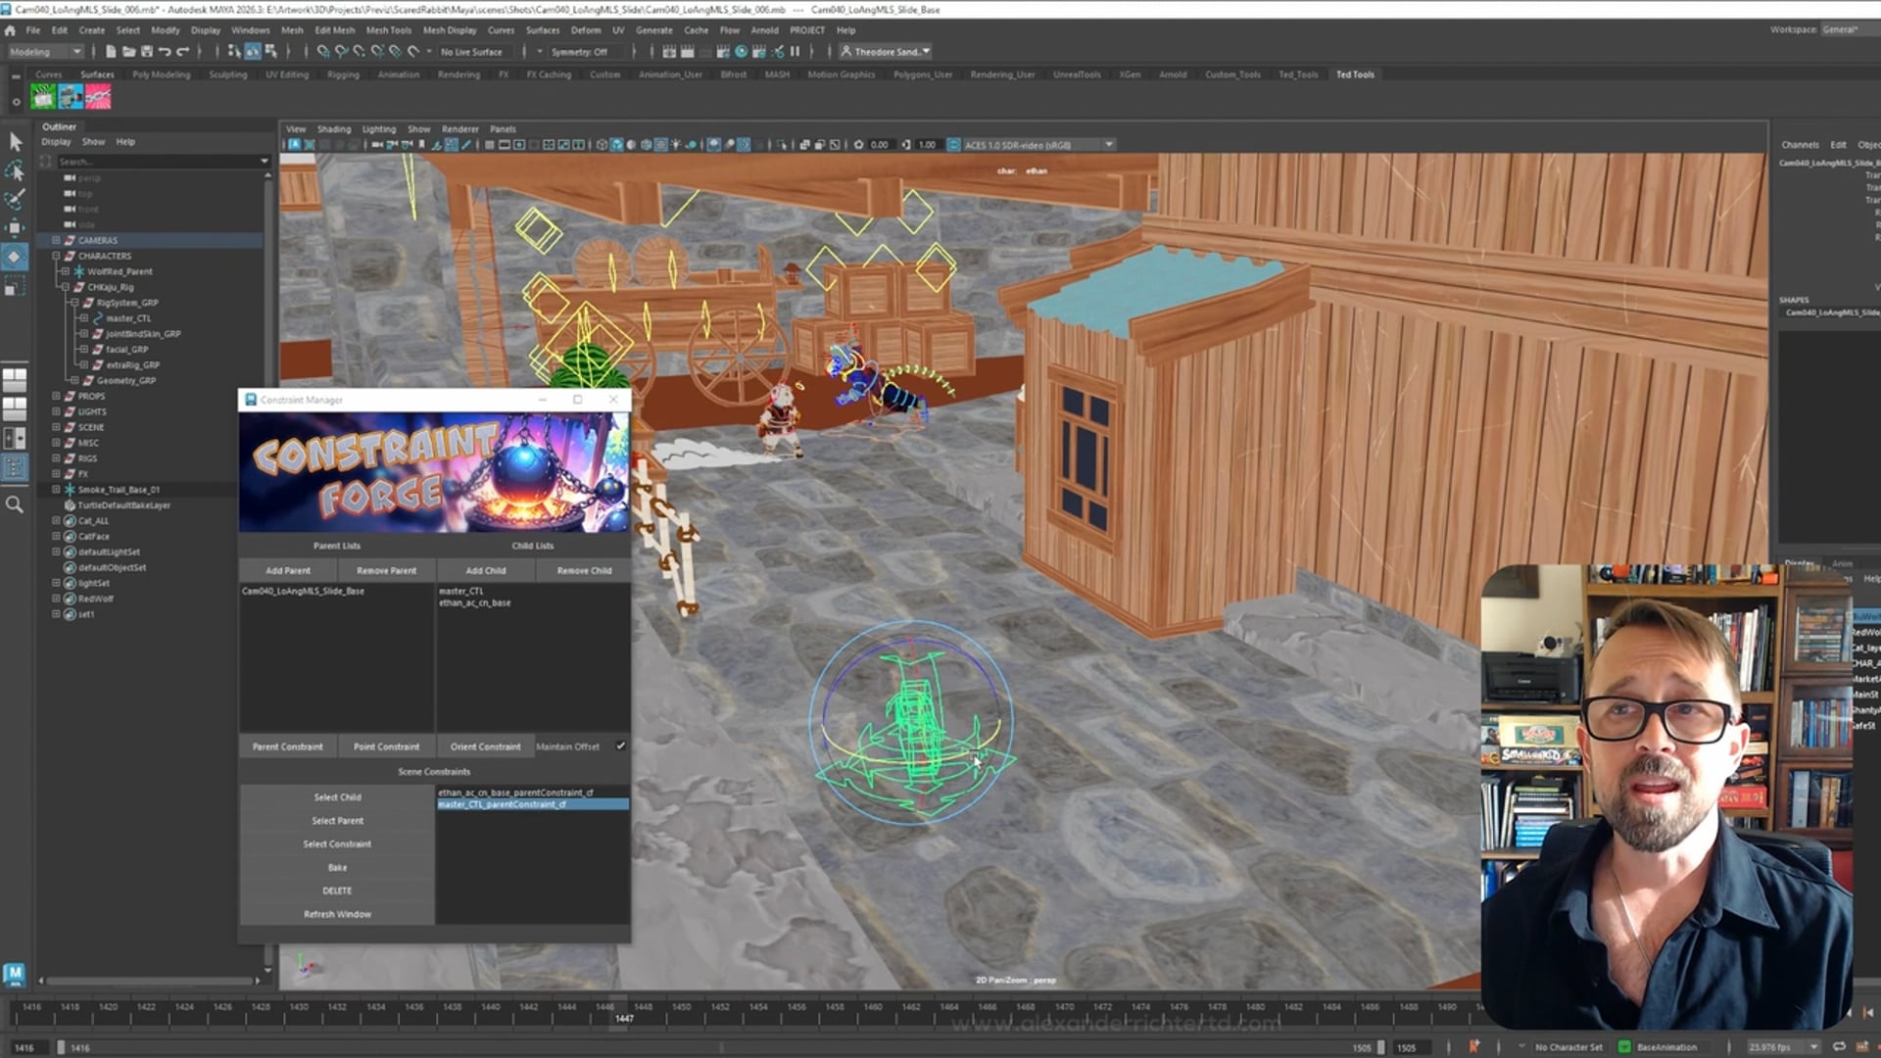This screenshot has width=1881, height=1058.
Task: Click the four-pane layout icon
Action: [x=15, y=378]
